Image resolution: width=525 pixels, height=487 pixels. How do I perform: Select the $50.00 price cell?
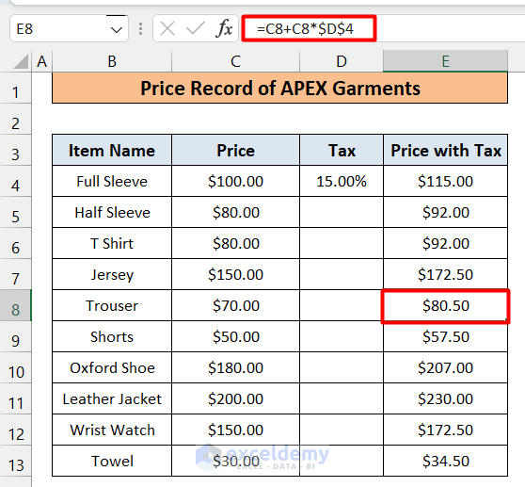coord(235,336)
